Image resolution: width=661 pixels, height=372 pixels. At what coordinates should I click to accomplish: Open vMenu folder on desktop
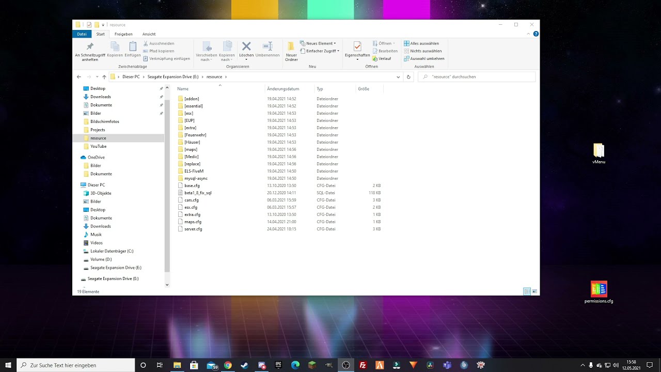tap(599, 153)
